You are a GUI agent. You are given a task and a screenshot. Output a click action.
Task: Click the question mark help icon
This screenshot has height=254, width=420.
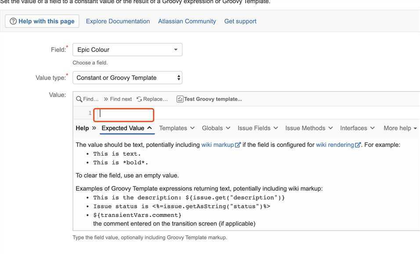(13, 21)
